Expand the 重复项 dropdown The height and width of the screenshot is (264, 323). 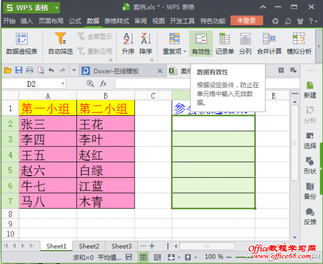[185, 52]
